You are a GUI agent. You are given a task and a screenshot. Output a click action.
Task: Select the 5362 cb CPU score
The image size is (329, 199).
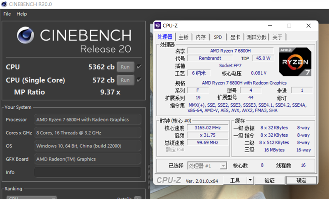pyautogui.click(x=102, y=67)
